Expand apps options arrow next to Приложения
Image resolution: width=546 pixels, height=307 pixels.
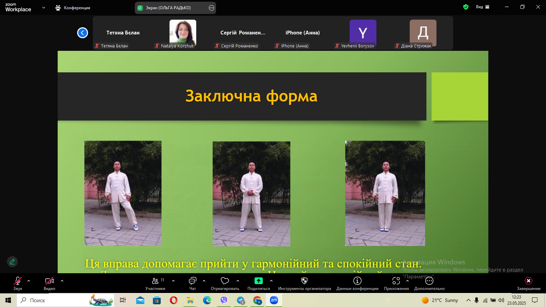407,281
